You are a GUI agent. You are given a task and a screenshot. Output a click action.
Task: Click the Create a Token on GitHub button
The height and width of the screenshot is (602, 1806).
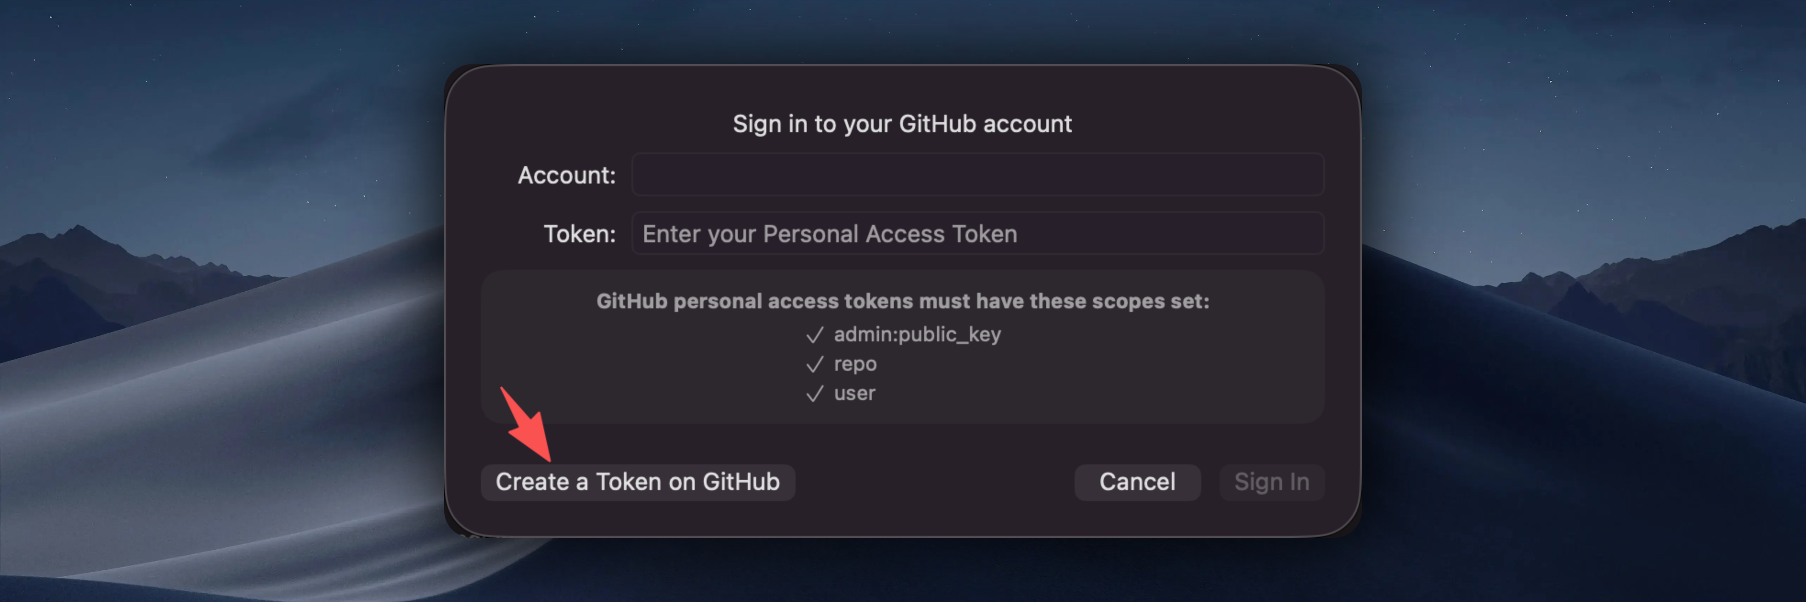click(x=636, y=481)
